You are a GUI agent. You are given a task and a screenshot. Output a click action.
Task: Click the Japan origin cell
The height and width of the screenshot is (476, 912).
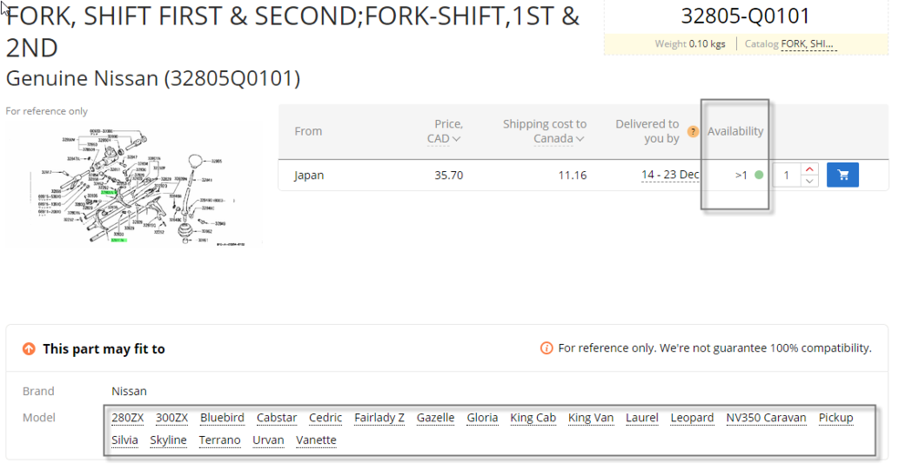[x=309, y=176]
